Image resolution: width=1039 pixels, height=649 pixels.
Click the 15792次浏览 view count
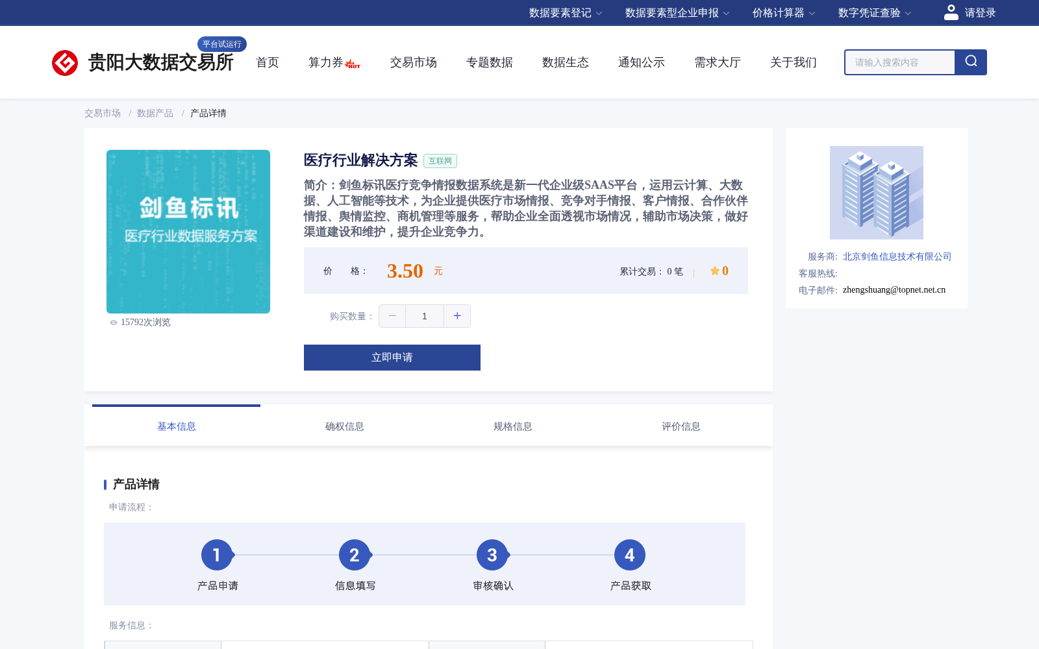click(x=145, y=322)
